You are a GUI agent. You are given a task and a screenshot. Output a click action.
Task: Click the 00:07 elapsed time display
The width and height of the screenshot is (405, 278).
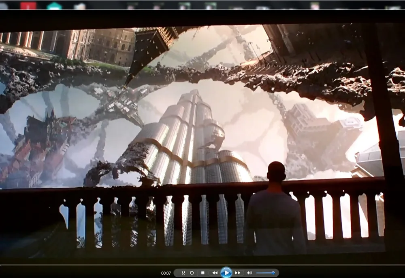pos(166,273)
